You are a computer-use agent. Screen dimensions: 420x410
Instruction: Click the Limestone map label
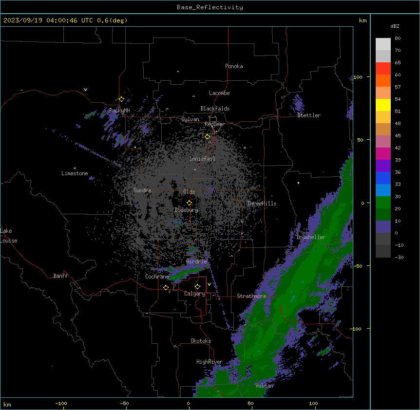point(75,173)
